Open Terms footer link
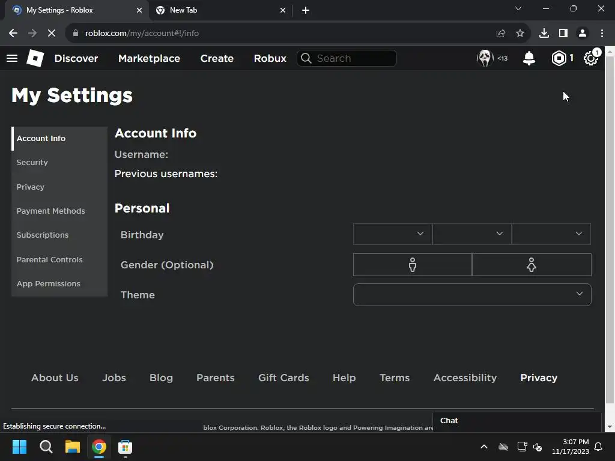615x461 pixels. (x=395, y=378)
